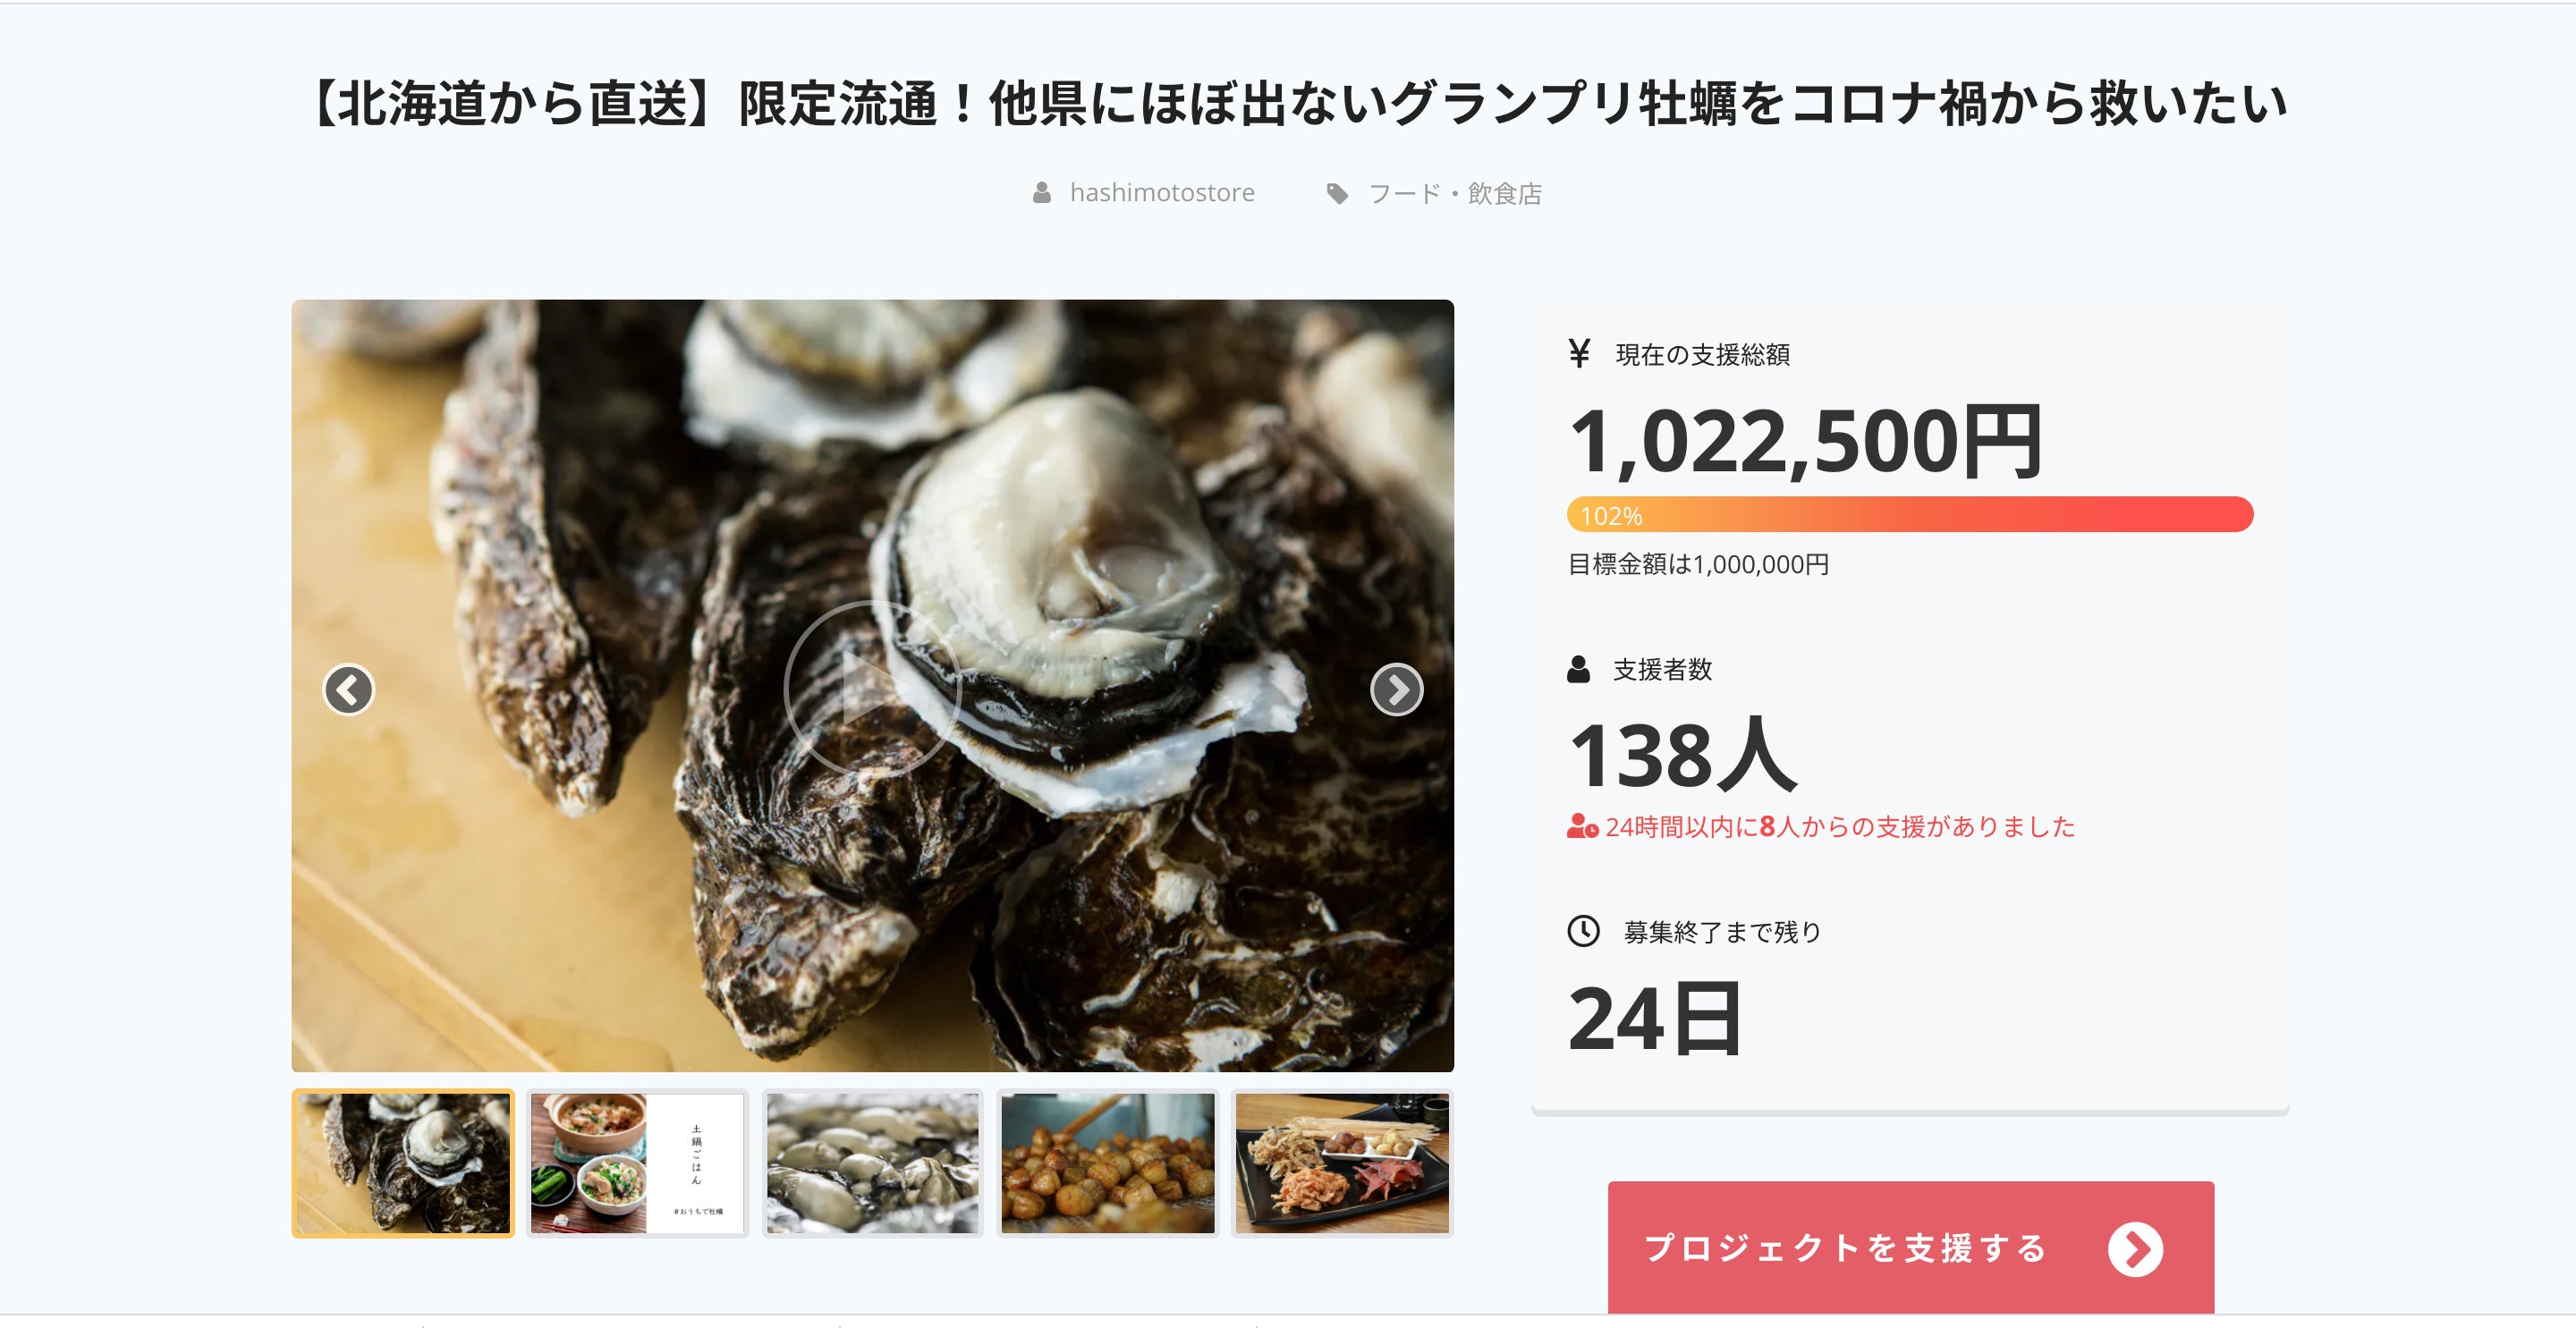This screenshot has width=2576, height=1328.
Task: Select the 土鍋ごはん clay pot thumbnail
Action: (637, 1163)
